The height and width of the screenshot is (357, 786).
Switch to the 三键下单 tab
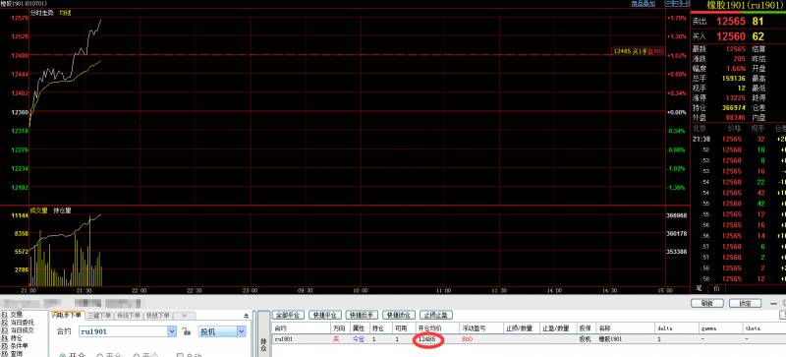coord(99,316)
